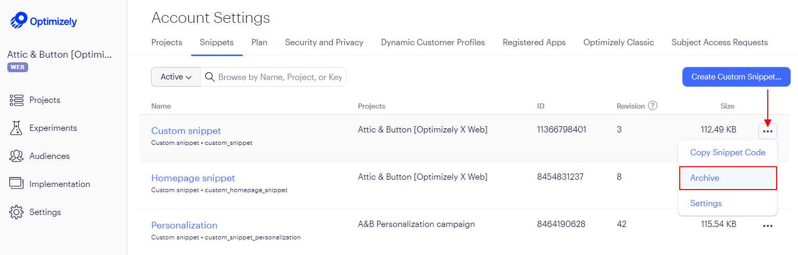Open Audiences via the people icon
The height and width of the screenshot is (255, 798).
coord(17,156)
